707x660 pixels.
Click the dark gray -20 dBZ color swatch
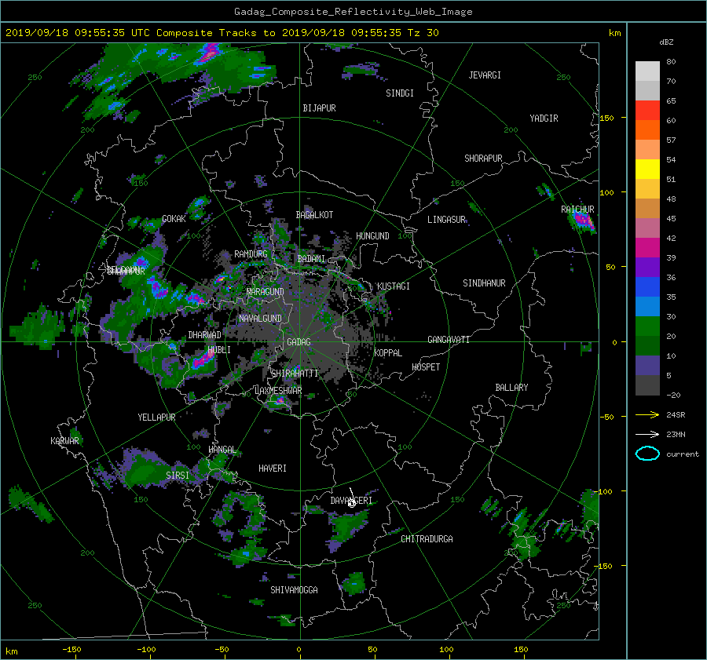647,385
